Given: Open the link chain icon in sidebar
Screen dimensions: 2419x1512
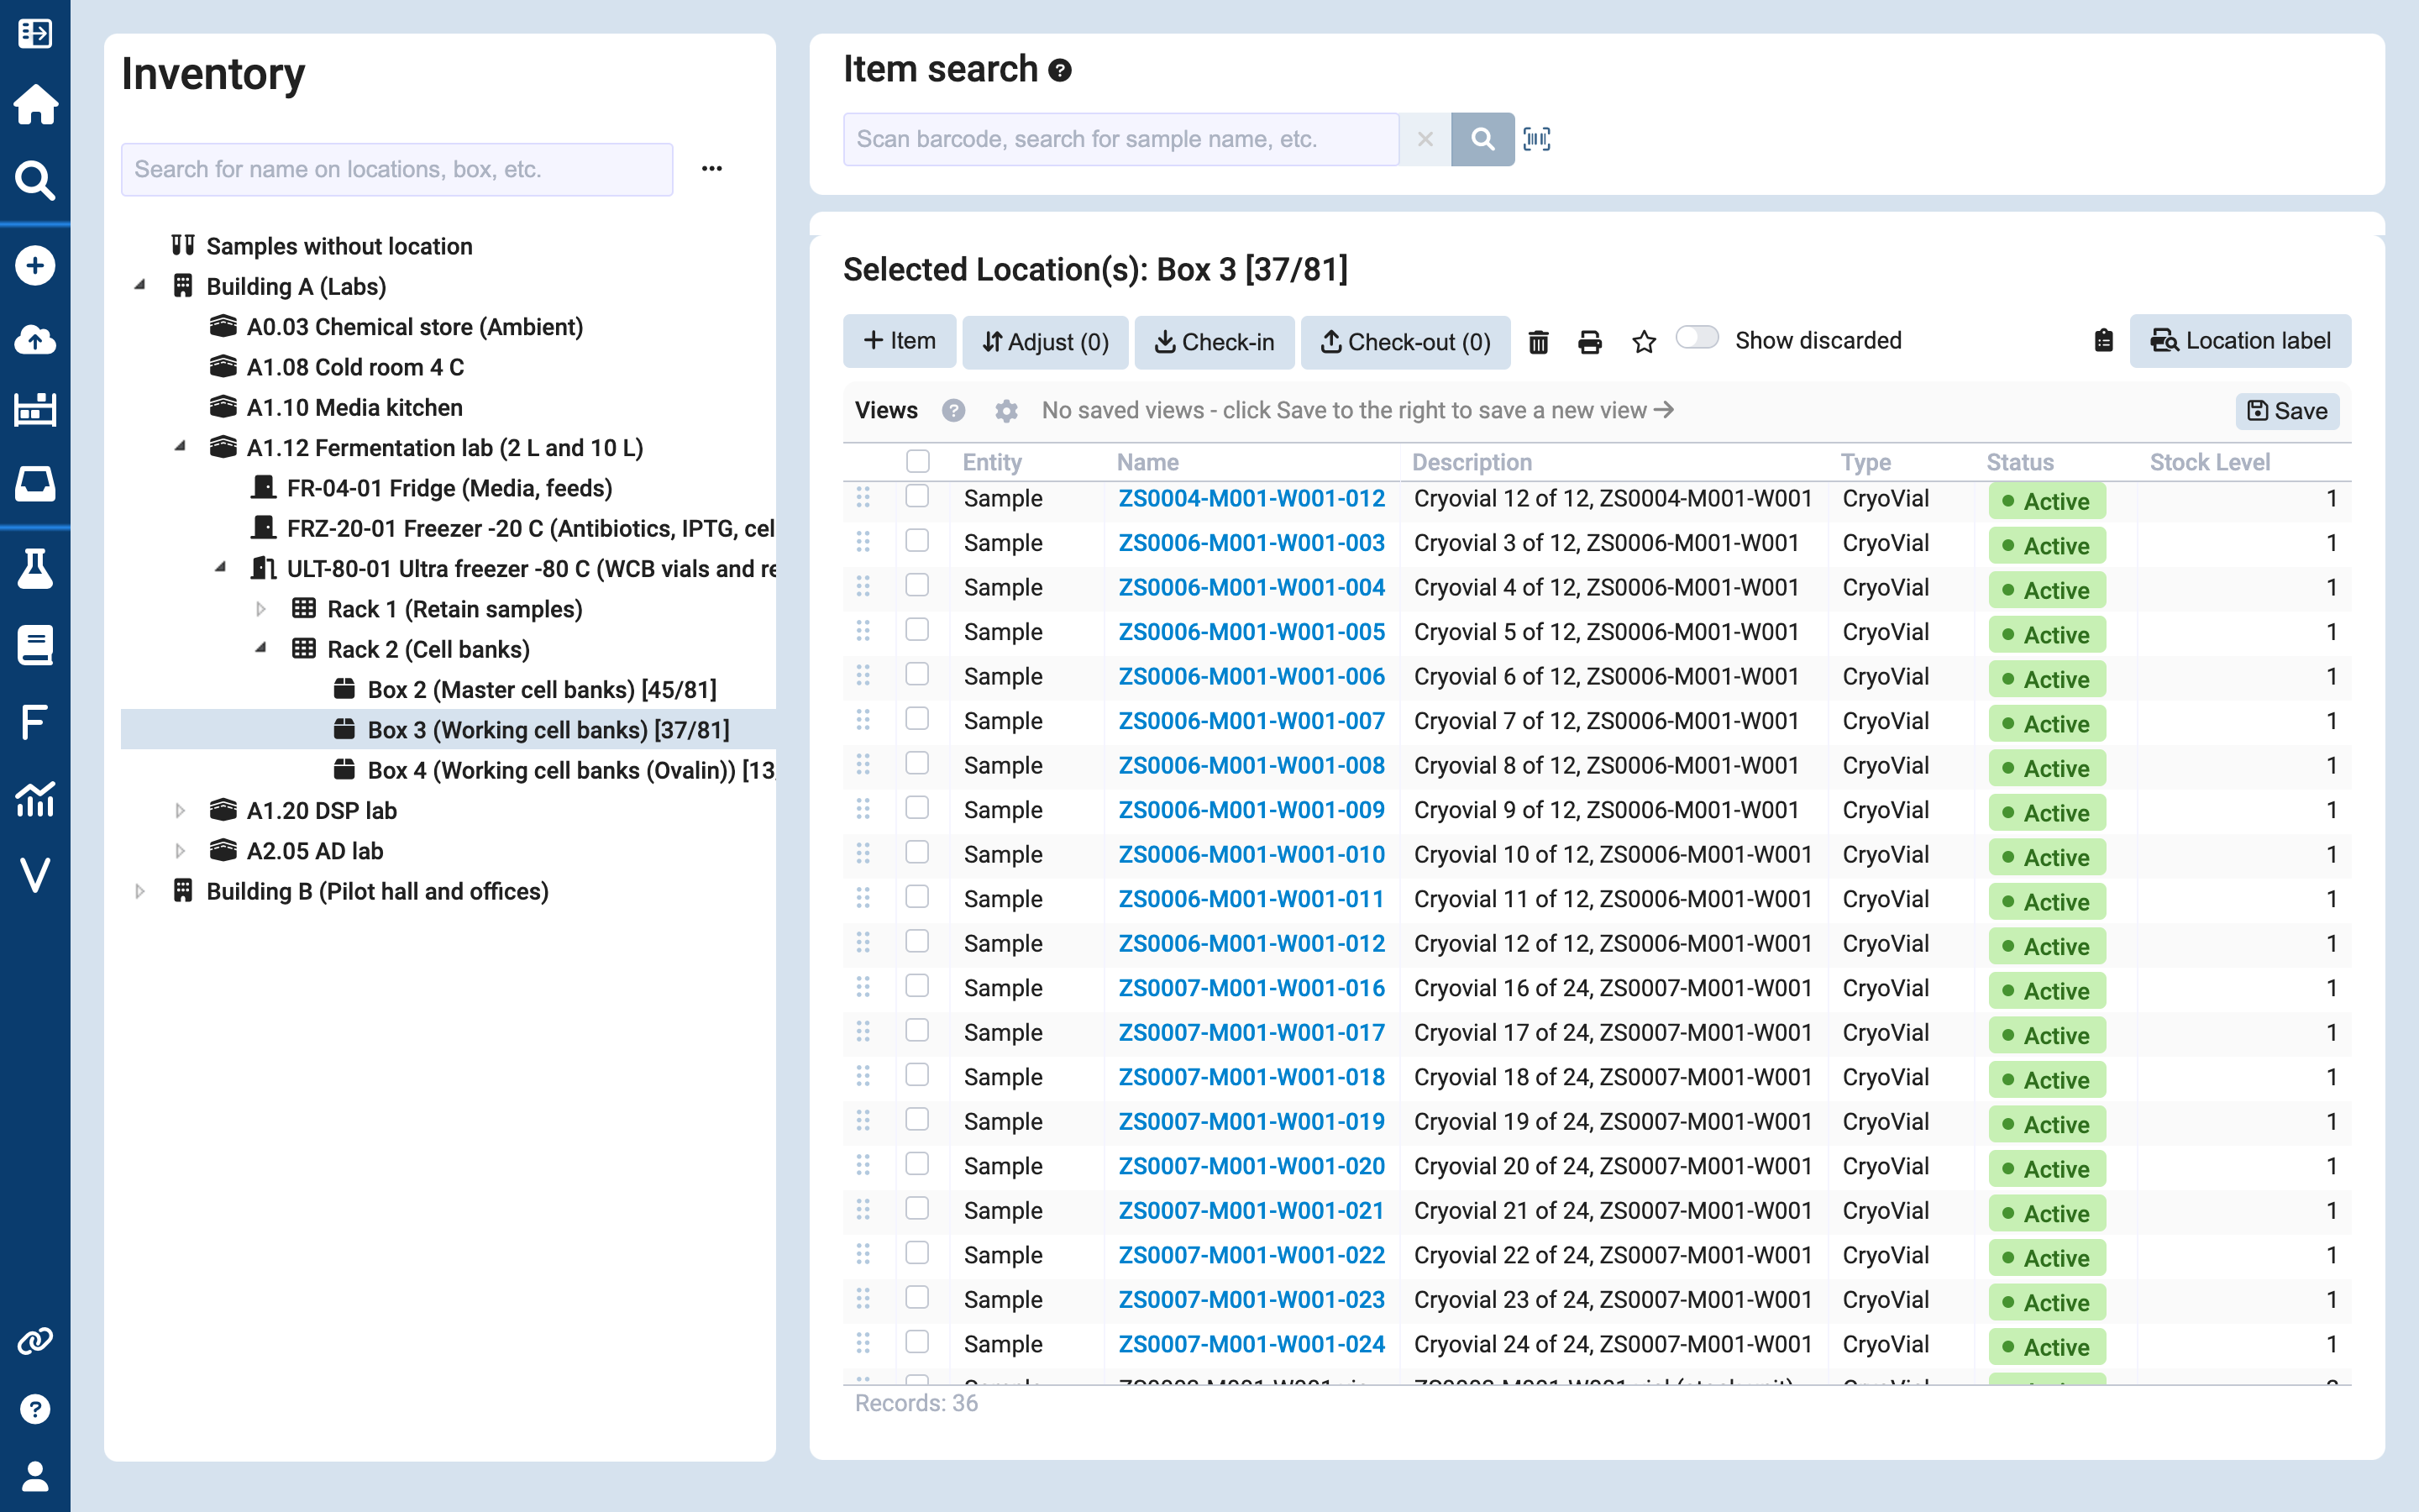Looking at the screenshot, I should point(35,1341).
